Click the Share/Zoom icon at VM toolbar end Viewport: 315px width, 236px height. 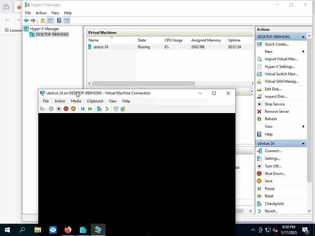tap(123, 109)
